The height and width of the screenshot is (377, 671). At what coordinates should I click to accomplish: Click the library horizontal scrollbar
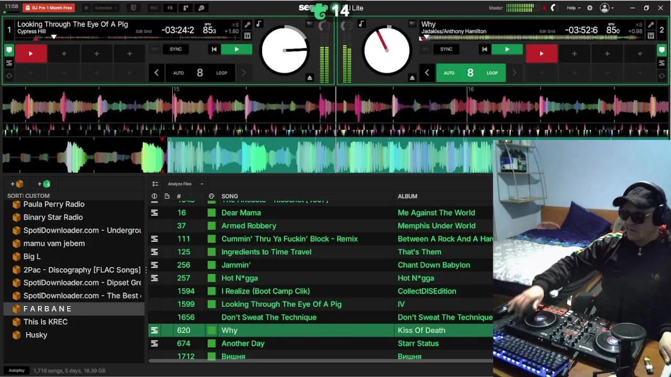coord(320,360)
